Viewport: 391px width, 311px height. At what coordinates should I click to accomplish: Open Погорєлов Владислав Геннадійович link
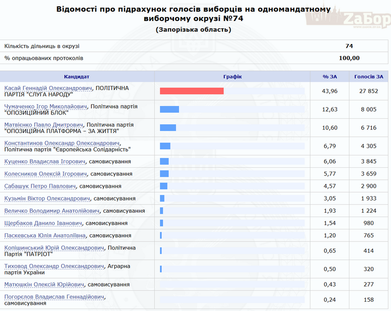coord(54,296)
